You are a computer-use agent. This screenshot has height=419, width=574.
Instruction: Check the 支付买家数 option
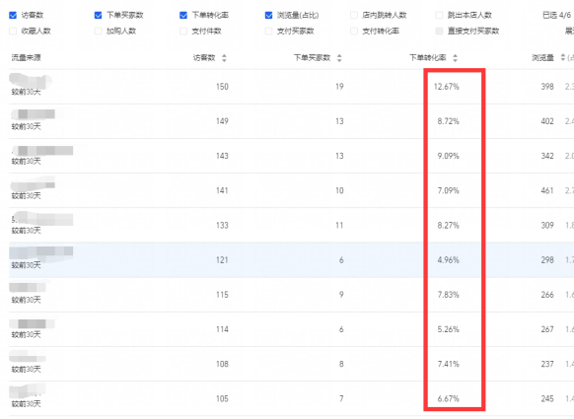[268, 32]
